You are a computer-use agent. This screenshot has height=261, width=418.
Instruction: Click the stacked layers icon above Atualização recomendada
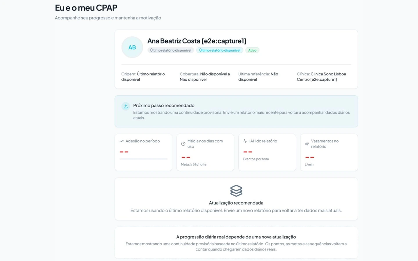[x=236, y=191]
